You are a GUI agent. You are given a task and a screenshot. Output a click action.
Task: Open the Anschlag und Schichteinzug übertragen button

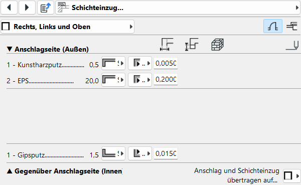[292, 176]
